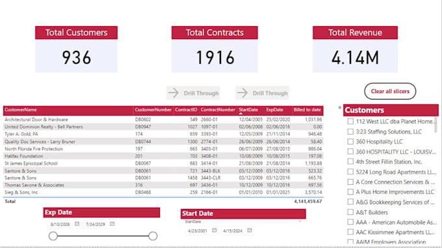Tick the 360 HOSPITALITY LLC - LOUISV checkbox
442x248 pixels.
coord(350,152)
